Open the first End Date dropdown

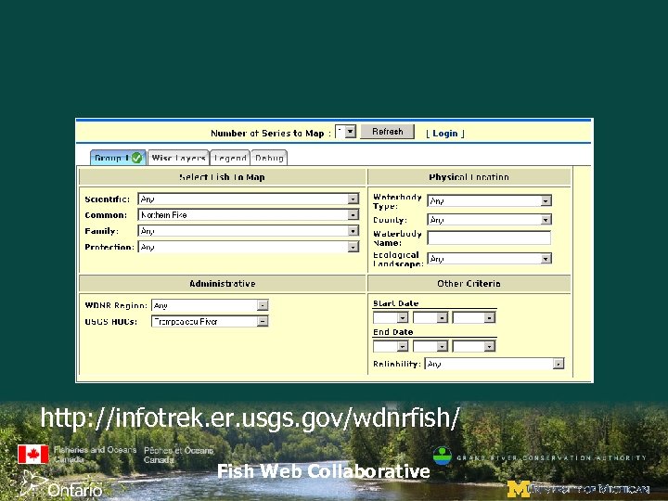(x=391, y=346)
